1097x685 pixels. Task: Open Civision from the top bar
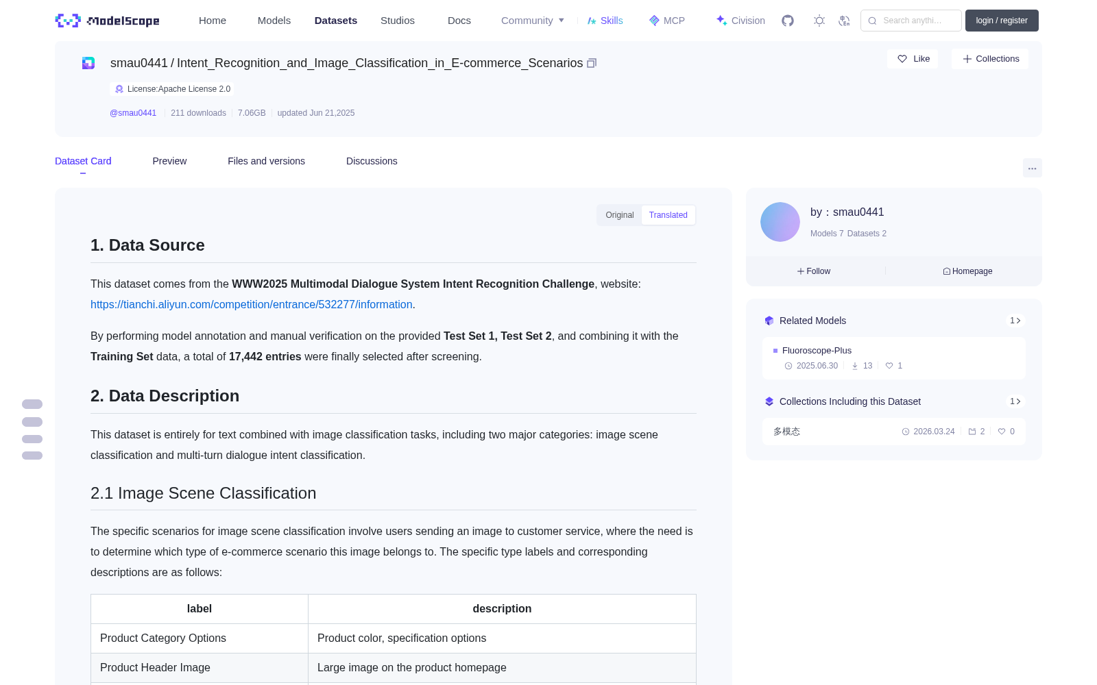tap(740, 21)
